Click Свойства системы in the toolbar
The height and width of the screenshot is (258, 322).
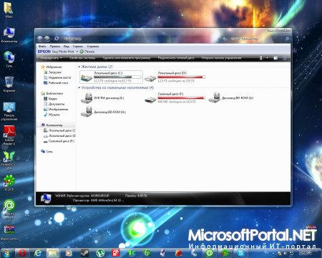tap(82, 58)
